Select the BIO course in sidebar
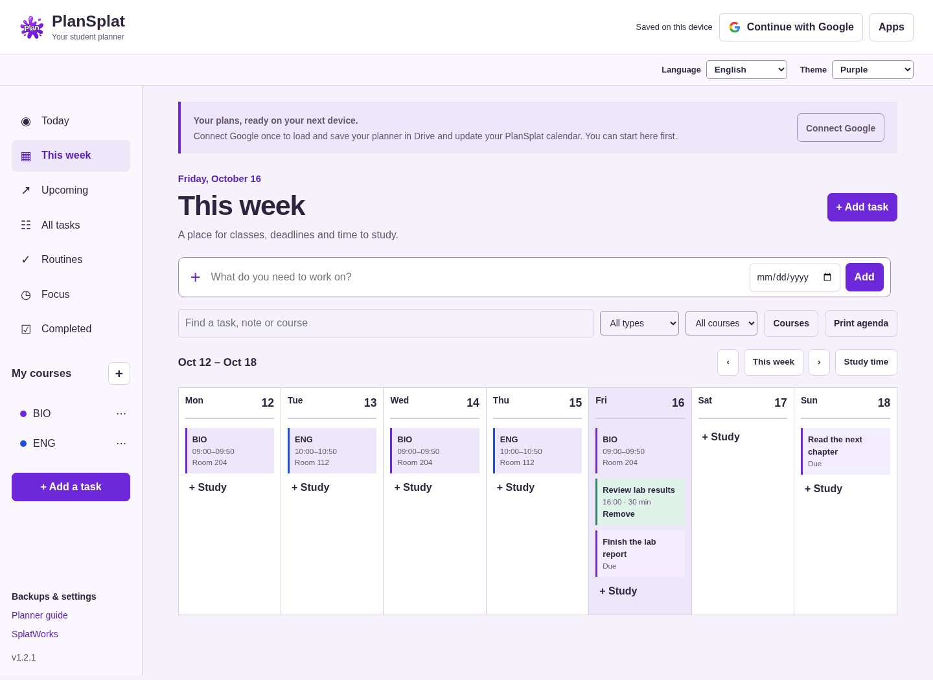Viewport: 933px width, 680px height. pyautogui.click(x=42, y=414)
